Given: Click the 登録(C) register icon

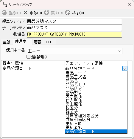Looking at the screenshot, I should pyautogui.click(x=4, y=13).
